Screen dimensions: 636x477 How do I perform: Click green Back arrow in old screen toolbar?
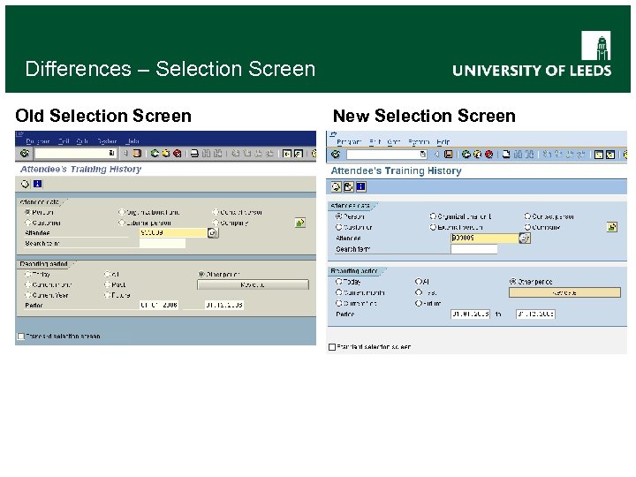tap(155, 154)
